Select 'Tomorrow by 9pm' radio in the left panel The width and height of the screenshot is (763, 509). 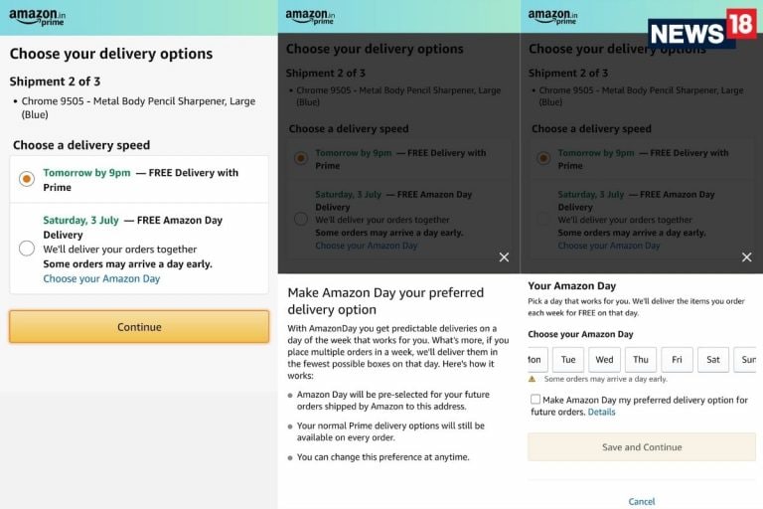click(x=27, y=179)
